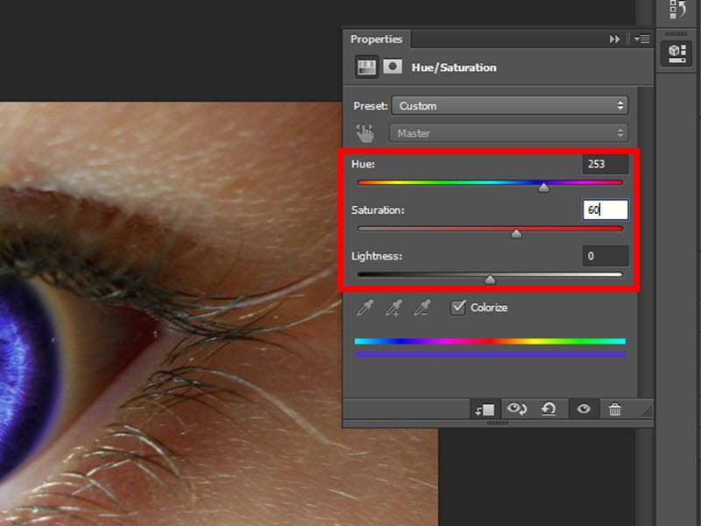Open the Properties panel flyout menu
Viewport: 701px width, 526px height.
tap(641, 39)
